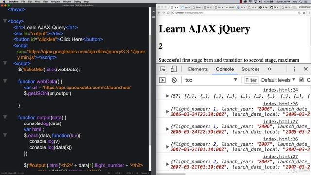Viewport: 311px width, 175px height.
Task: Expand the flight_number 2 object from index.html:26
Action: click(167, 147)
